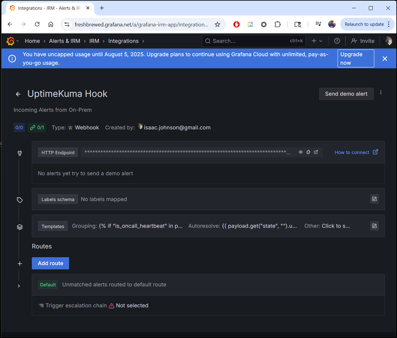Open the Grouping template text

coord(127,226)
